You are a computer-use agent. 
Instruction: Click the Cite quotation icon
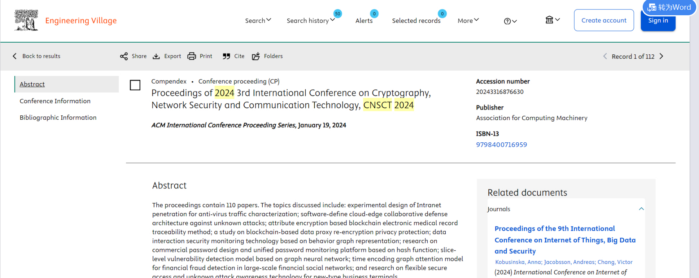point(226,56)
